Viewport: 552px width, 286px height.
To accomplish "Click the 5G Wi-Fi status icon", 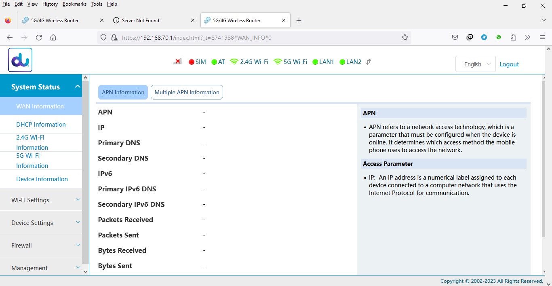I will 278,62.
